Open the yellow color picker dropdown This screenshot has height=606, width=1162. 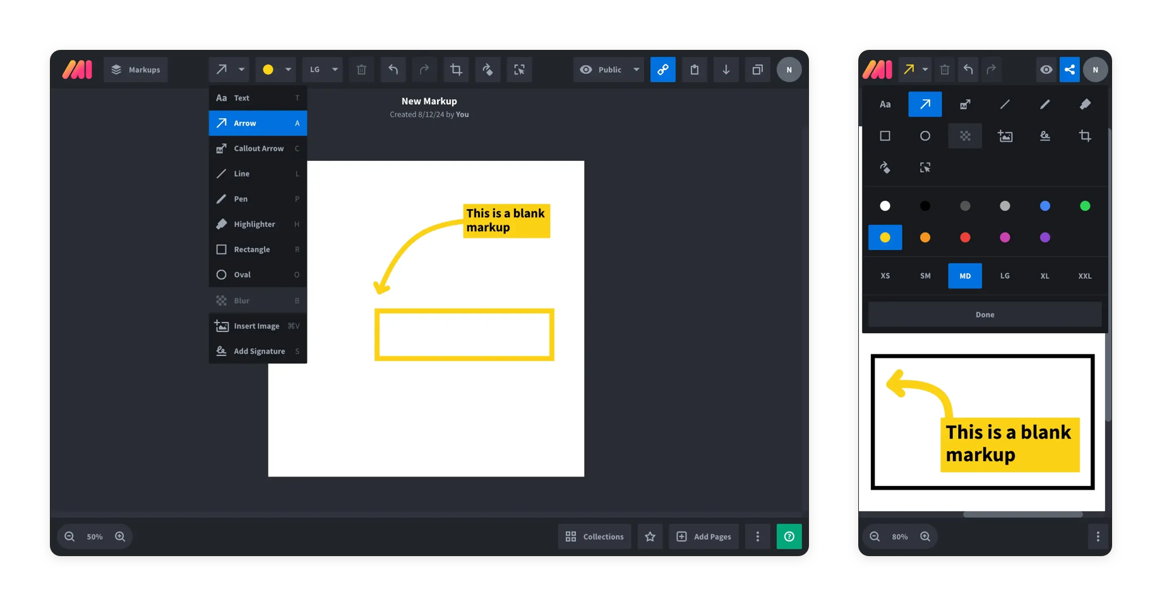pyautogui.click(x=276, y=69)
